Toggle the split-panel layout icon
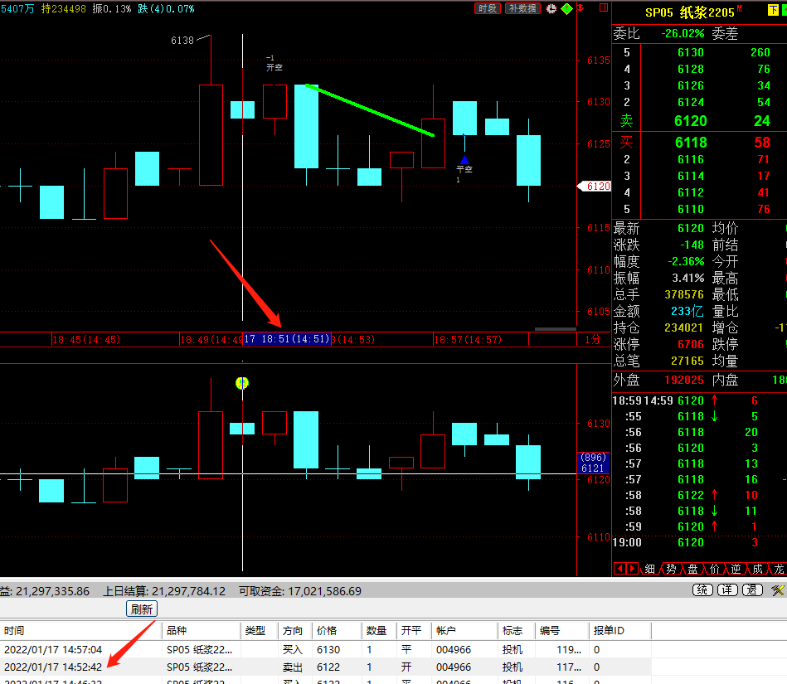The width and height of the screenshot is (787, 684). pos(604,7)
